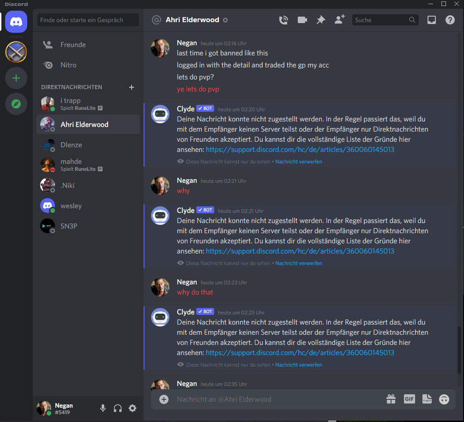Image resolution: width=464 pixels, height=422 pixels.
Task: Open the sticker picker
Action: (x=427, y=399)
